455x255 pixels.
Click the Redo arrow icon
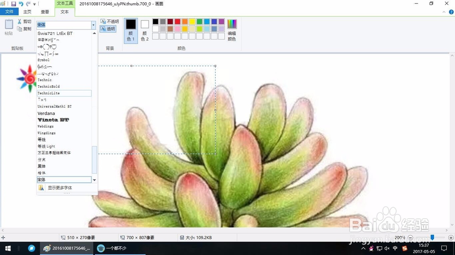click(x=28, y=4)
